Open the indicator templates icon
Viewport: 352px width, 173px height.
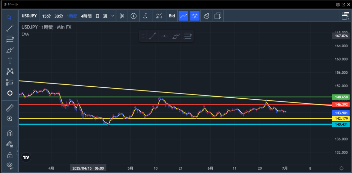click(159, 16)
